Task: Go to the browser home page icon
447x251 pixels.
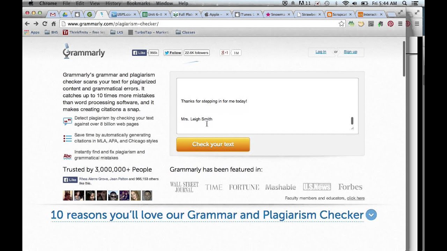Action: 53,24
